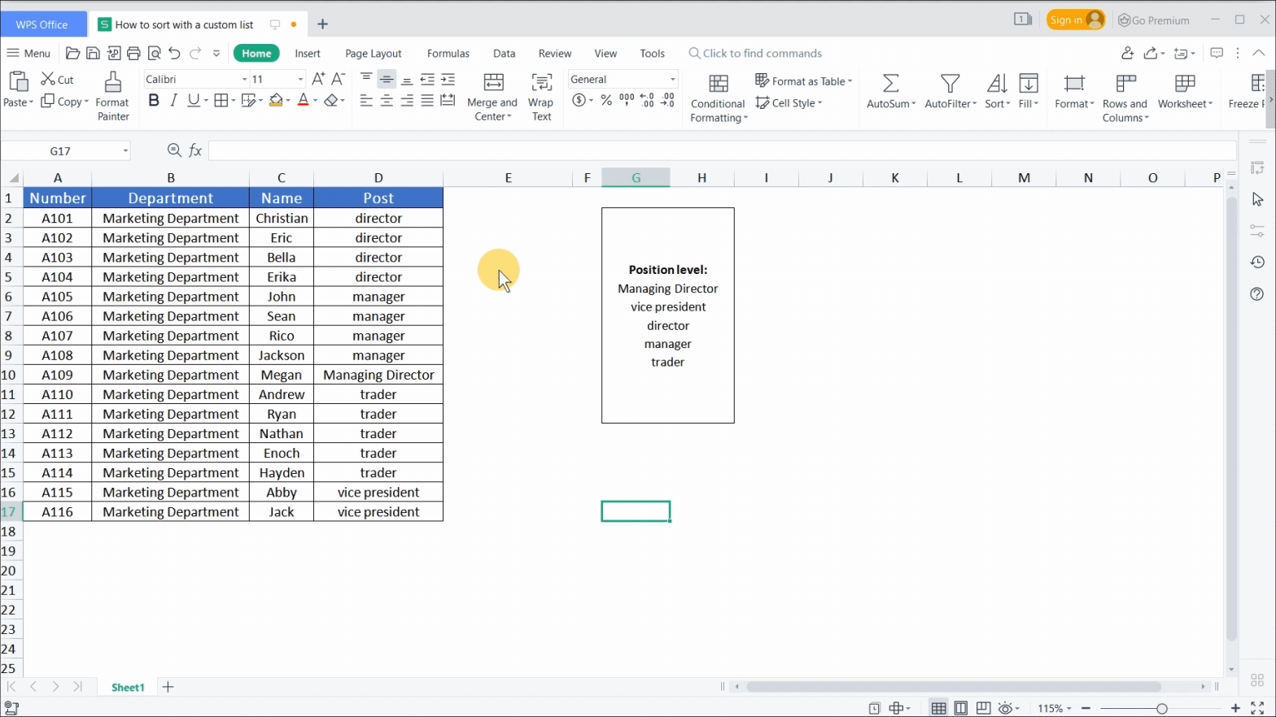Viewport: 1276px width, 717px height.
Task: Click the Print Preview icon
Action: [154, 53]
